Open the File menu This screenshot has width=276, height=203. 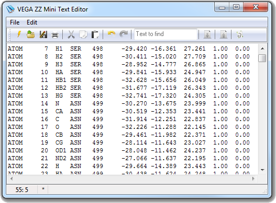(15, 22)
